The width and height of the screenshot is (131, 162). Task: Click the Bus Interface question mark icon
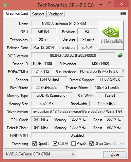pyautogui.click(x=123, y=71)
